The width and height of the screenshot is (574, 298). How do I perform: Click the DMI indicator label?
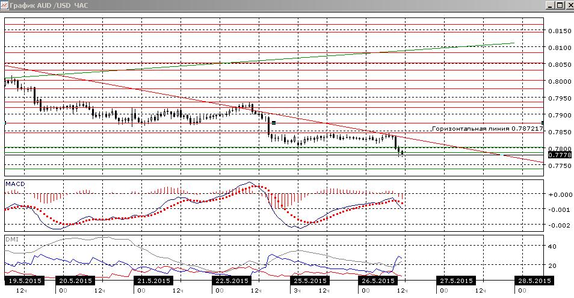click(11, 240)
